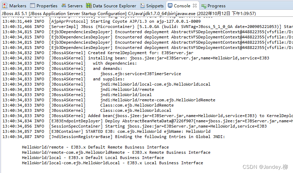
Task: Click the Progress tab icon
Action: [x=204, y=6]
